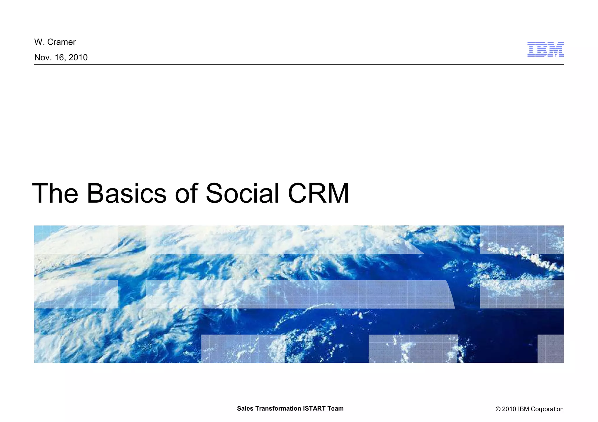598x422 pixels.
Task: Click the translucent grid square at banner top-right
Action: (521, 239)
